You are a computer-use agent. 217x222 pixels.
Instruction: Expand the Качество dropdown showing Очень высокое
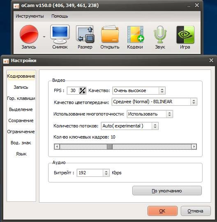point(139,90)
